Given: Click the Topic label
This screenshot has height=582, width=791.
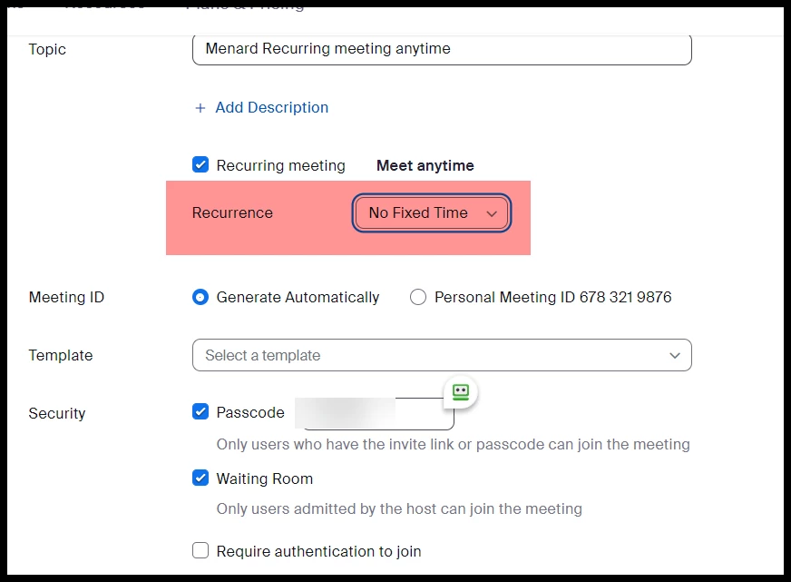Looking at the screenshot, I should click(47, 49).
